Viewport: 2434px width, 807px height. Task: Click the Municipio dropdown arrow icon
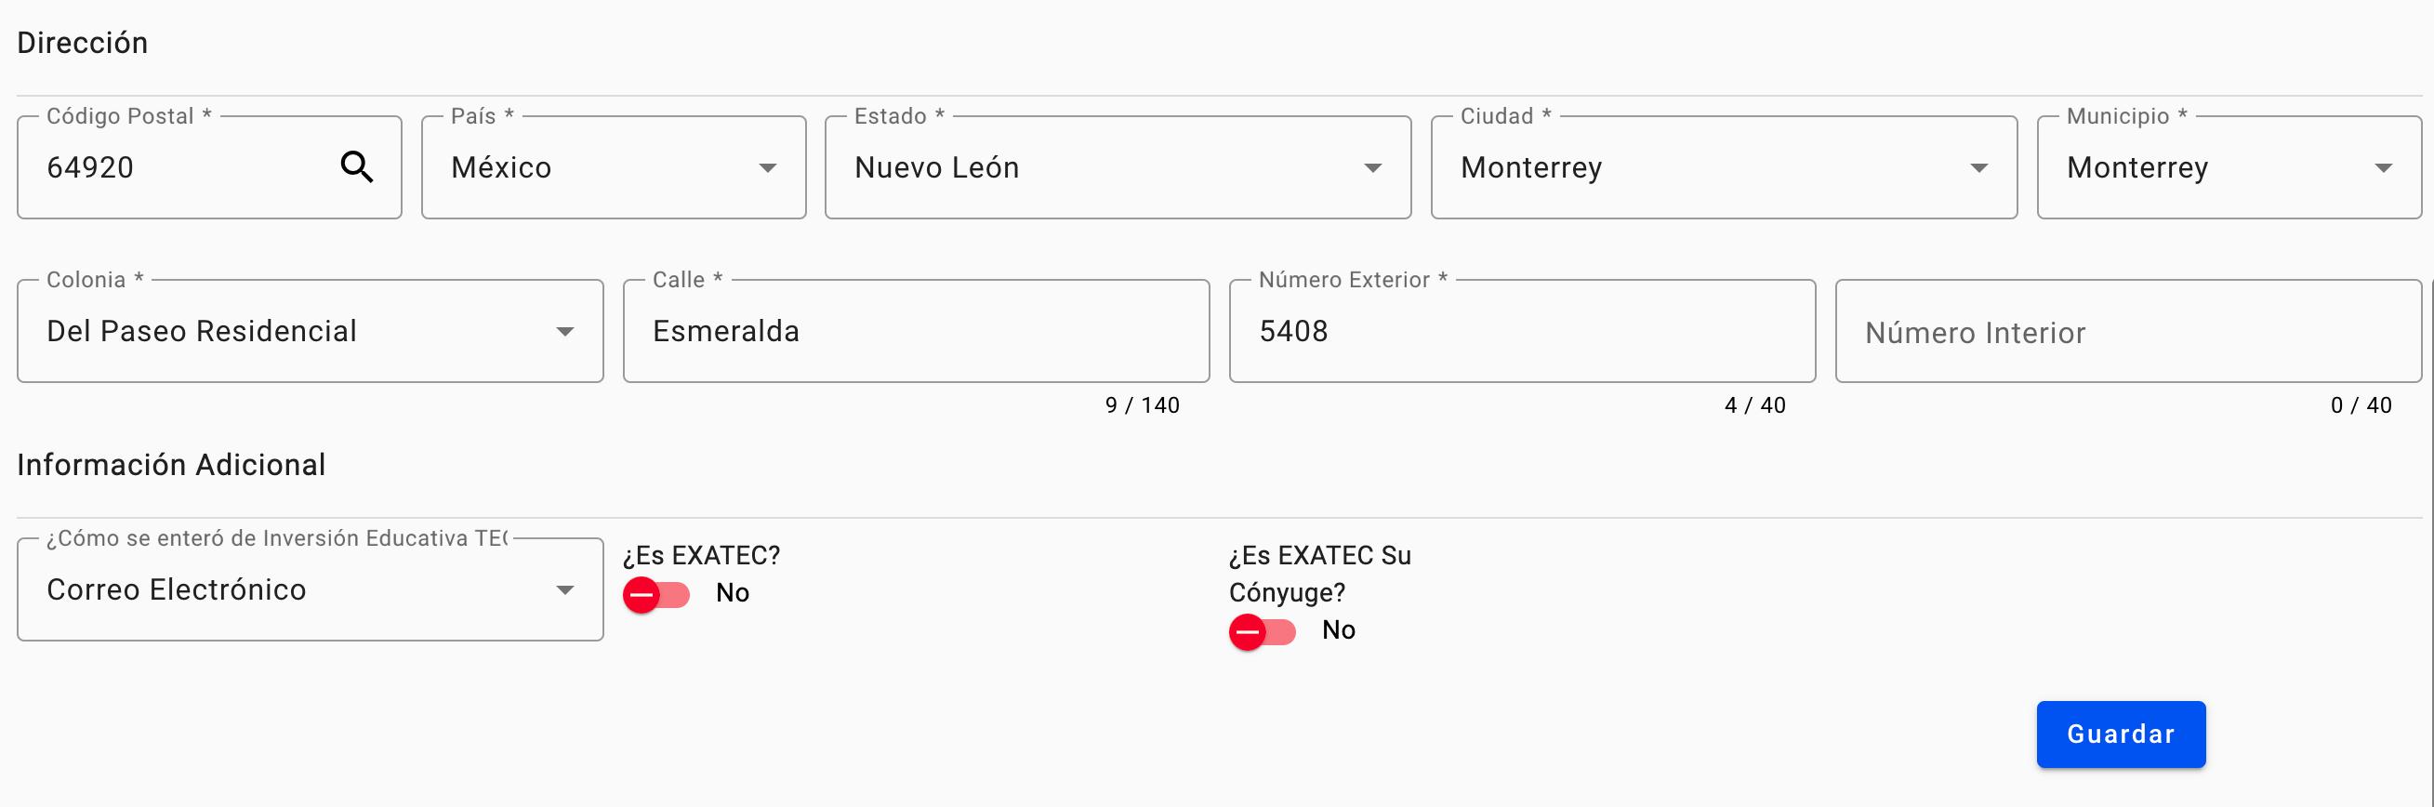click(2383, 168)
